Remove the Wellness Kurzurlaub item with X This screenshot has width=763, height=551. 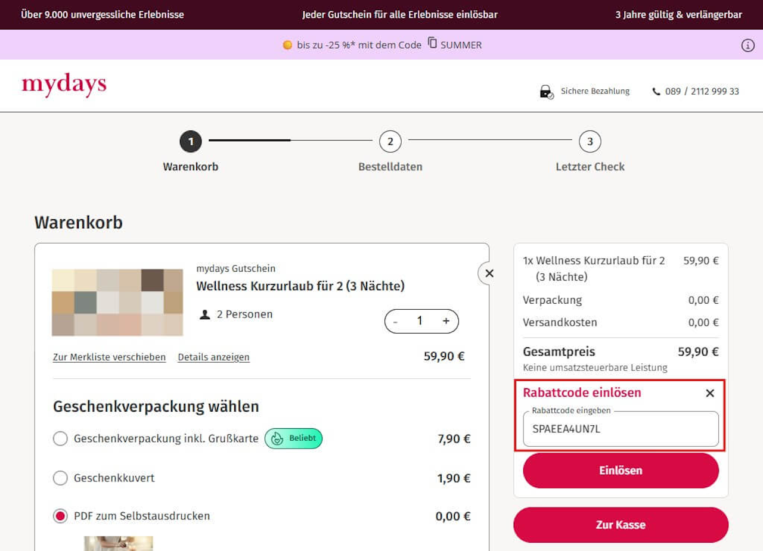click(489, 273)
